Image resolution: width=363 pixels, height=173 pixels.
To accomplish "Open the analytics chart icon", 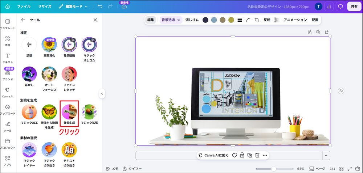I will coord(329,7).
